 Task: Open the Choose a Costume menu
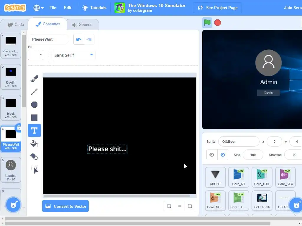click(x=13, y=205)
